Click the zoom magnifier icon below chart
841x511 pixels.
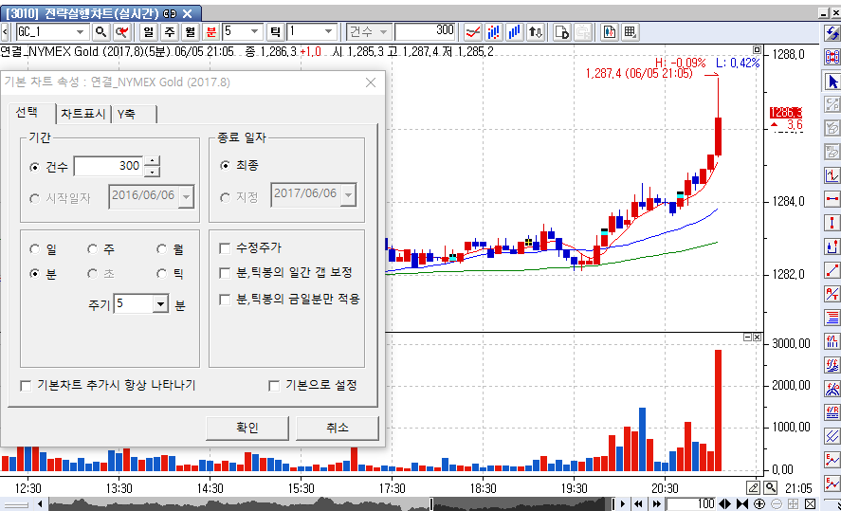click(771, 487)
